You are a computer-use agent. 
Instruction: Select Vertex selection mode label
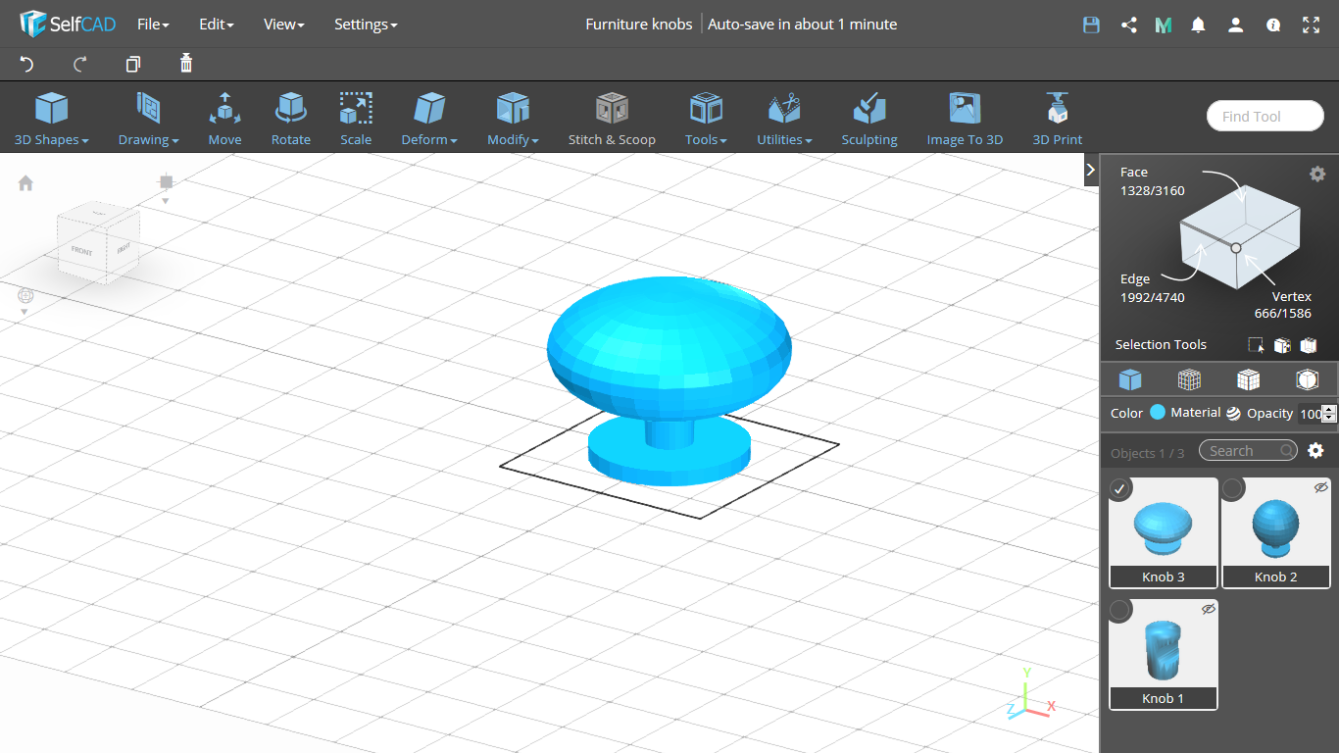(x=1292, y=296)
